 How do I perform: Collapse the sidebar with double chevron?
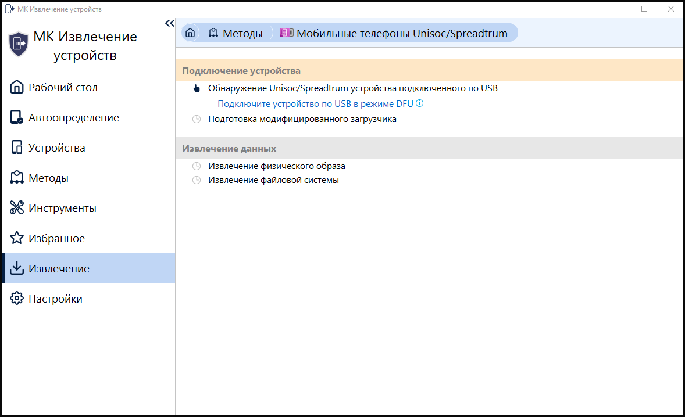point(169,23)
